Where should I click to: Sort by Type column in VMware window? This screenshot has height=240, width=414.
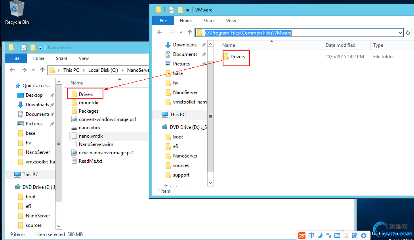pyautogui.click(x=392, y=45)
